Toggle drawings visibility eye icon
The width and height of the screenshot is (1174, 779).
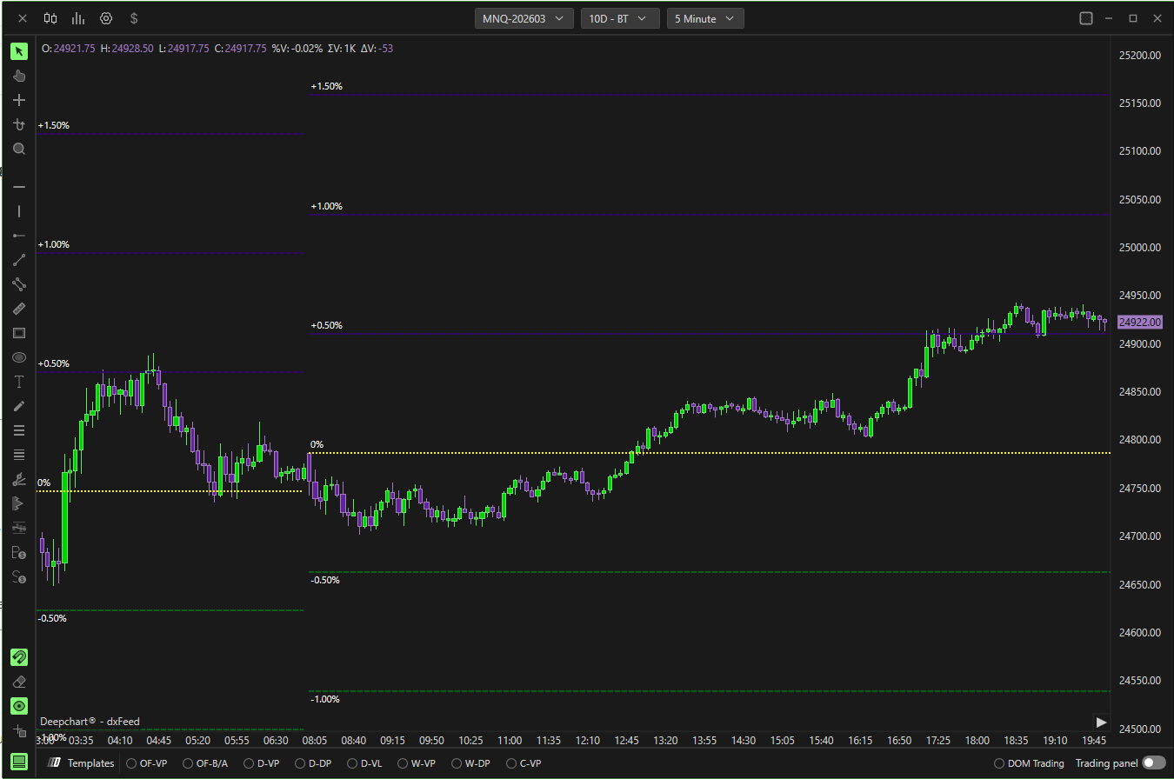click(x=19, y=706)
